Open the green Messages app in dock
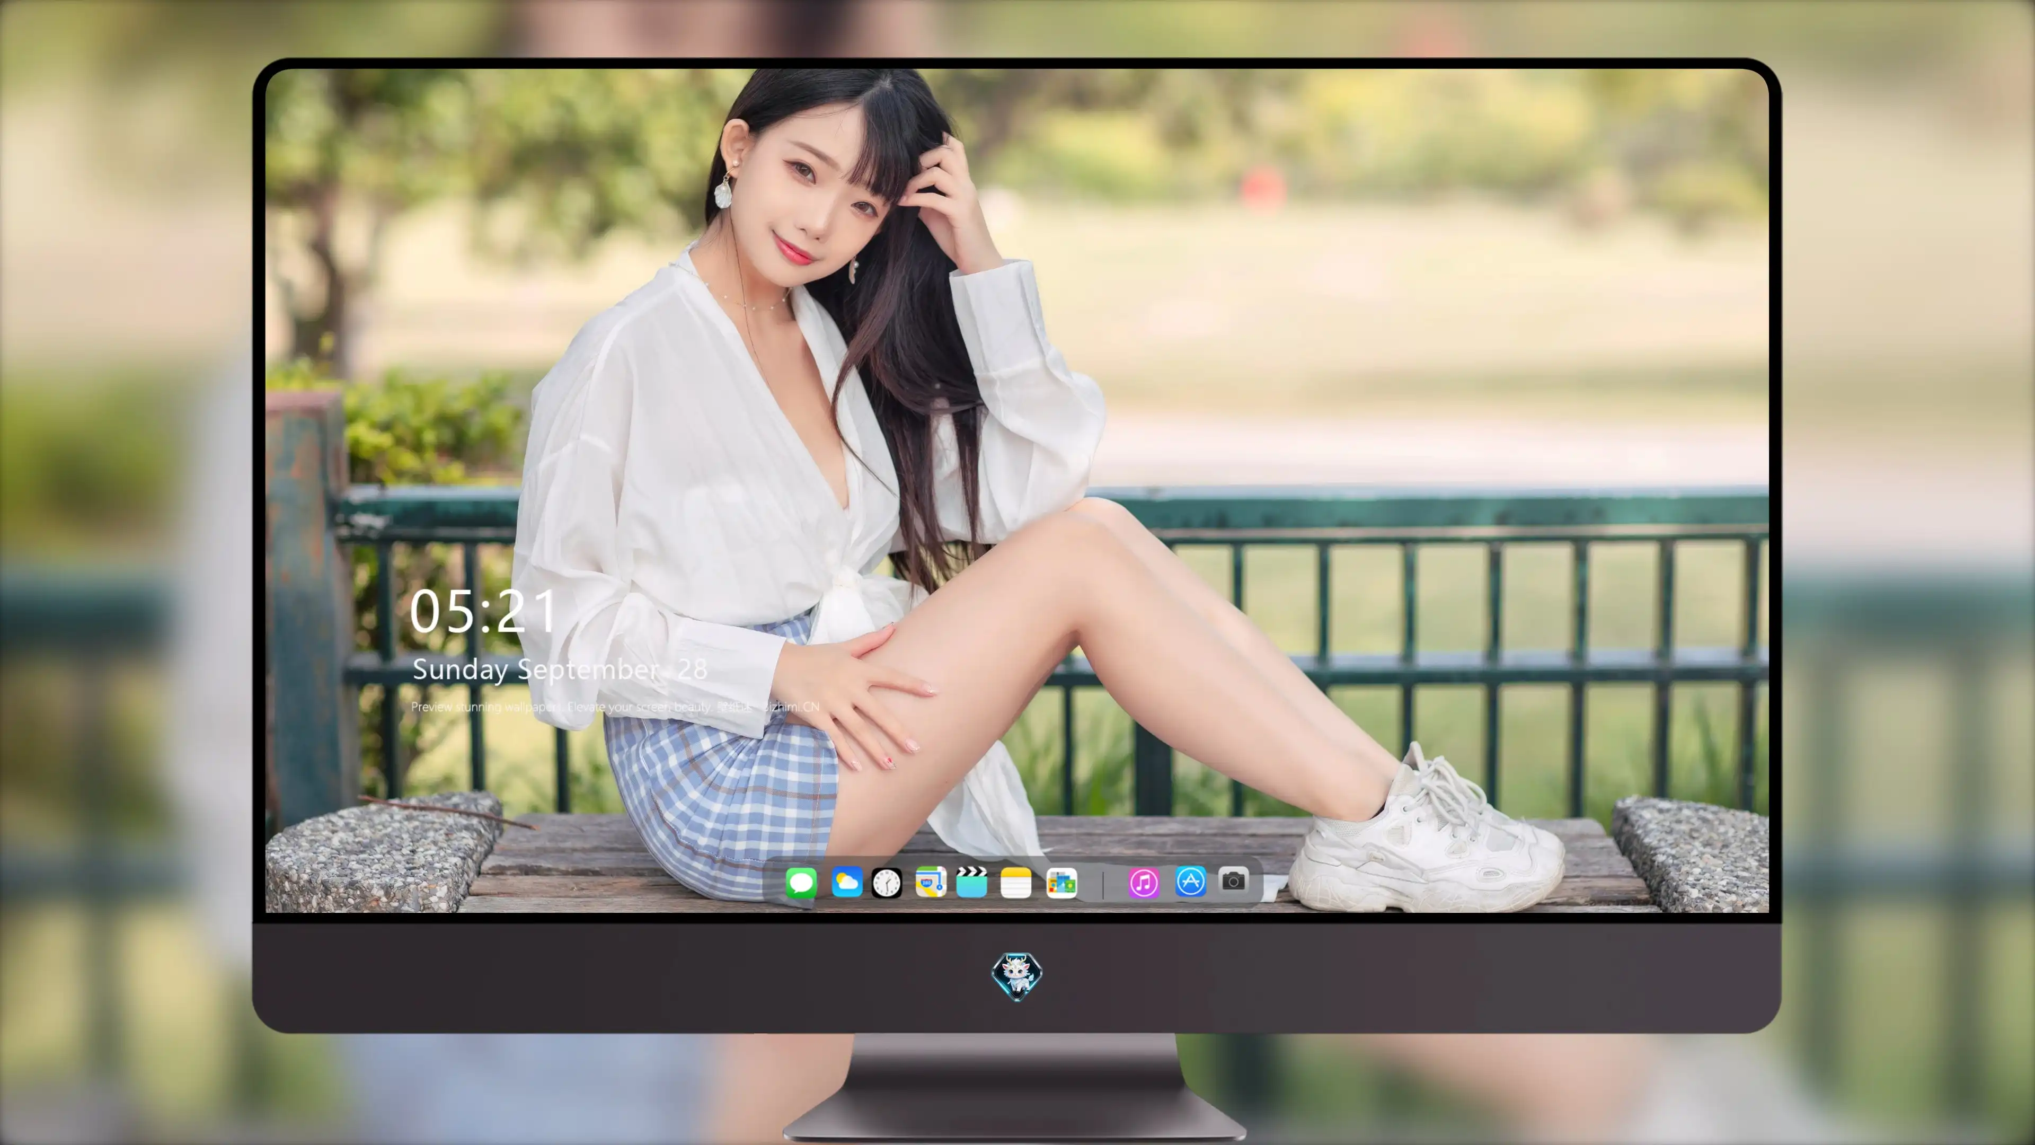 click(x=801, y=883)
